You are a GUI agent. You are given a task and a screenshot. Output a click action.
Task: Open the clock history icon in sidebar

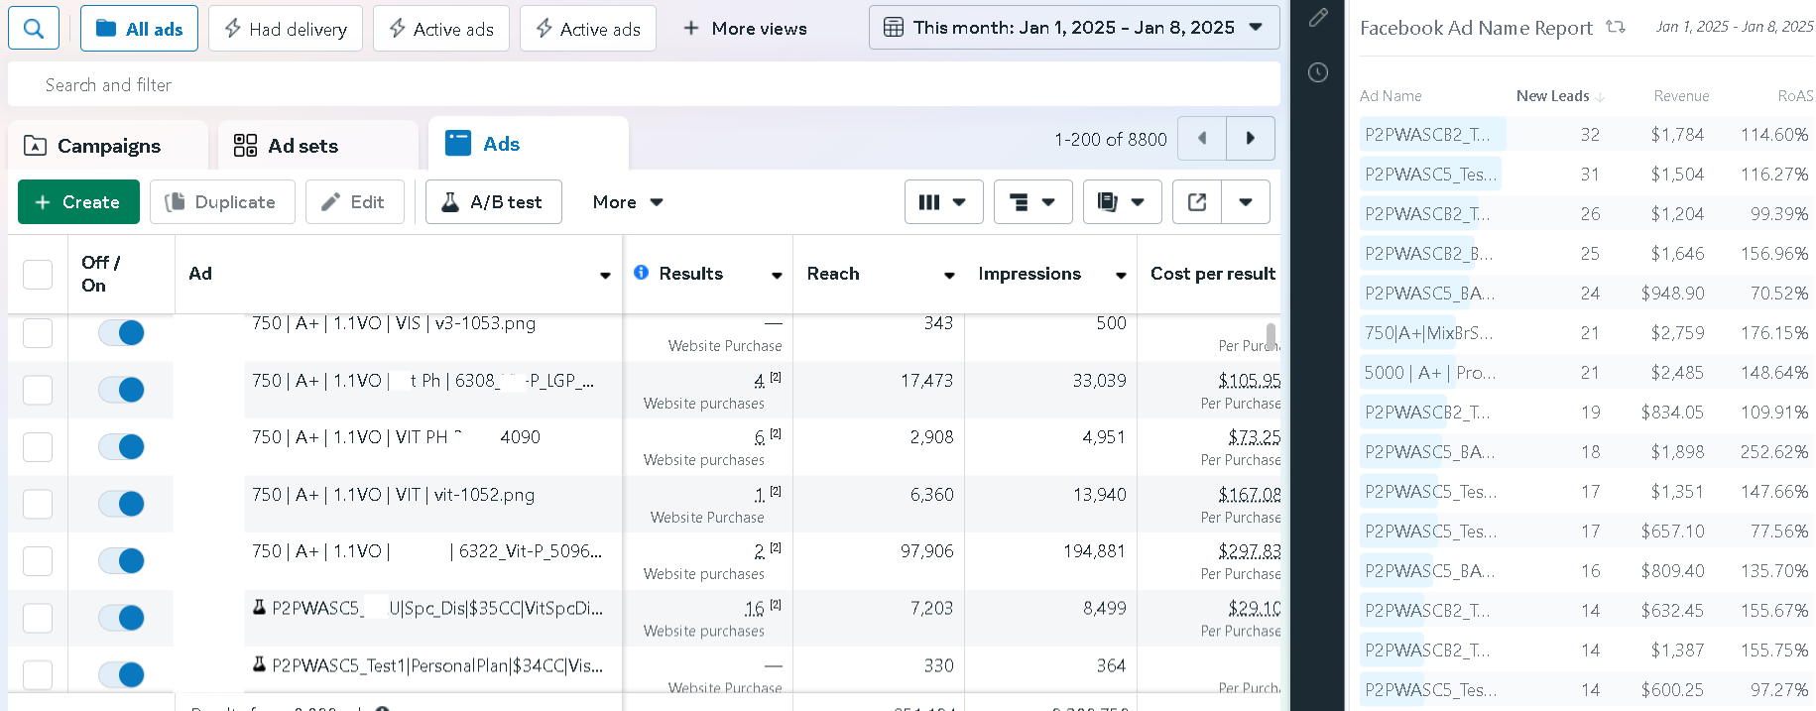coord(1318,72)
